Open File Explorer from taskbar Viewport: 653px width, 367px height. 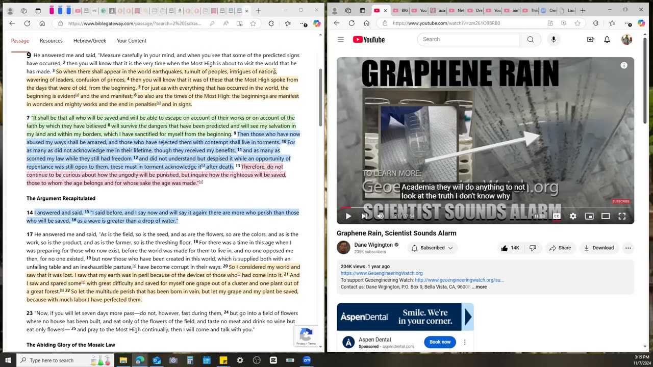point(123,360)
